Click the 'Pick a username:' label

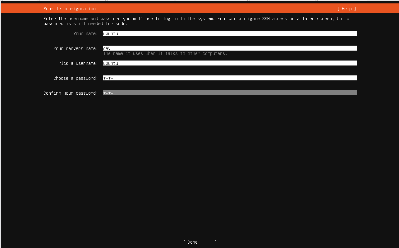[x=78, y=63]
